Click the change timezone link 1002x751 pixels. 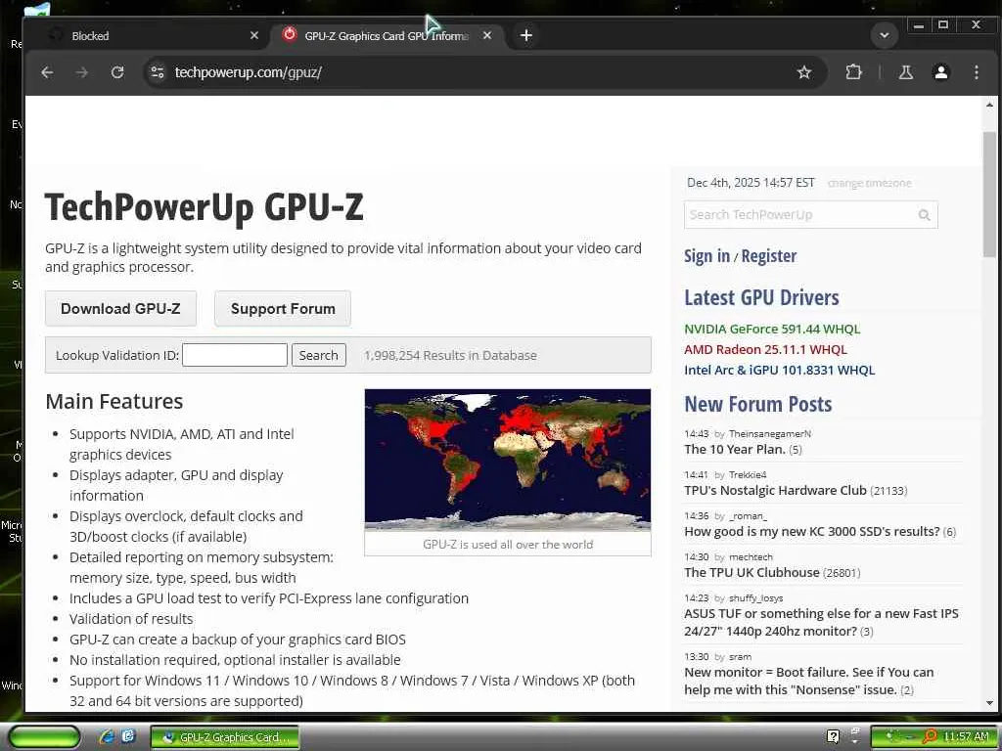pyautogui.click(x=869, y=183)
